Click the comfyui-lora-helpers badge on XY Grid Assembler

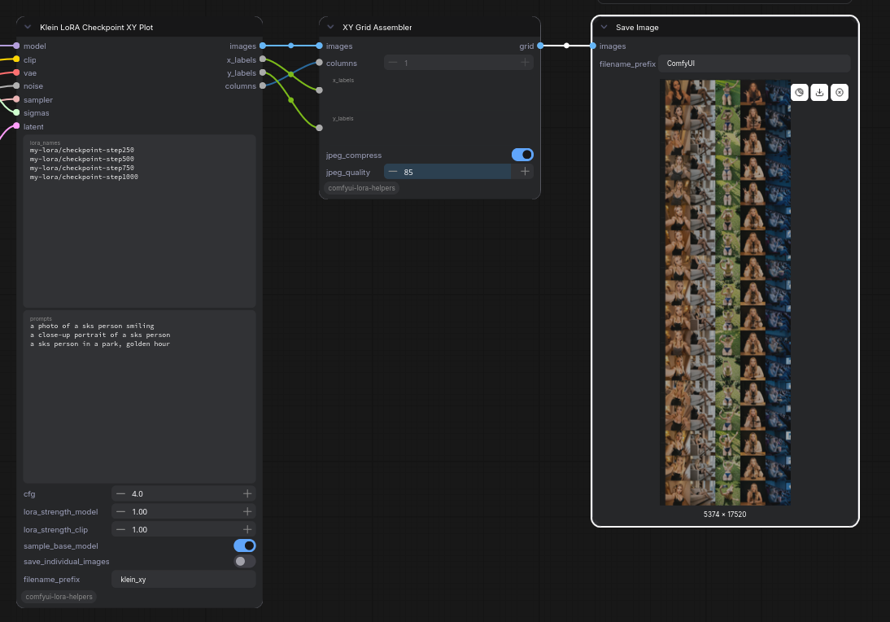click(x=361, y=188)
